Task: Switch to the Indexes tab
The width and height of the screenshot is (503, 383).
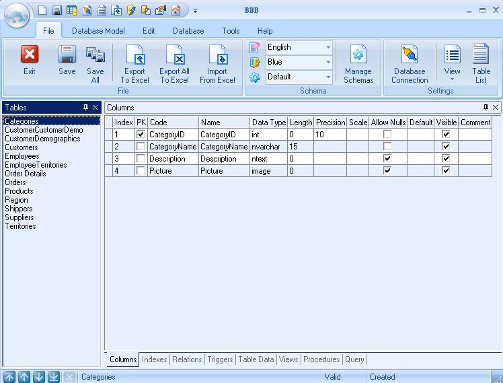Action: [x=154, y=359]
